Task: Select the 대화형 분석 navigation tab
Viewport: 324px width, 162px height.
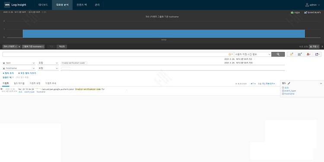Action: pyautogui.click(x=62, y=5)
